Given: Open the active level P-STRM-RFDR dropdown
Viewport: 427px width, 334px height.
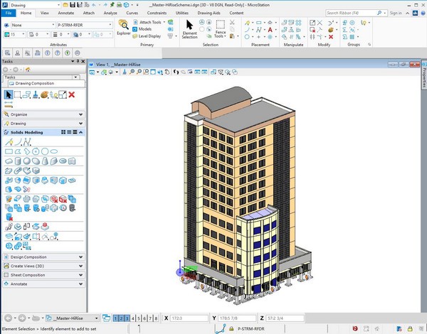Looking at the screenshot, I should [82, 25].
